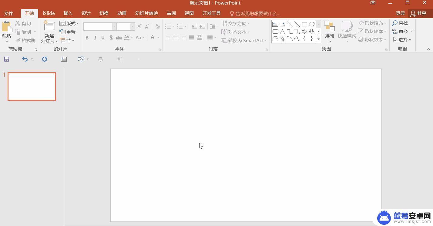Select the right brace shape

[x=312, y=39]
